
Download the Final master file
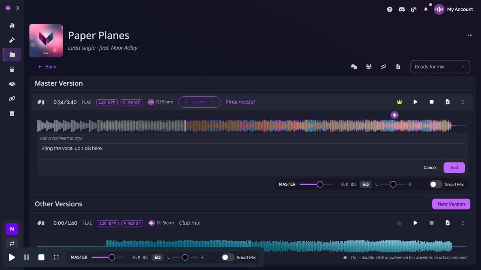[448, 102]
